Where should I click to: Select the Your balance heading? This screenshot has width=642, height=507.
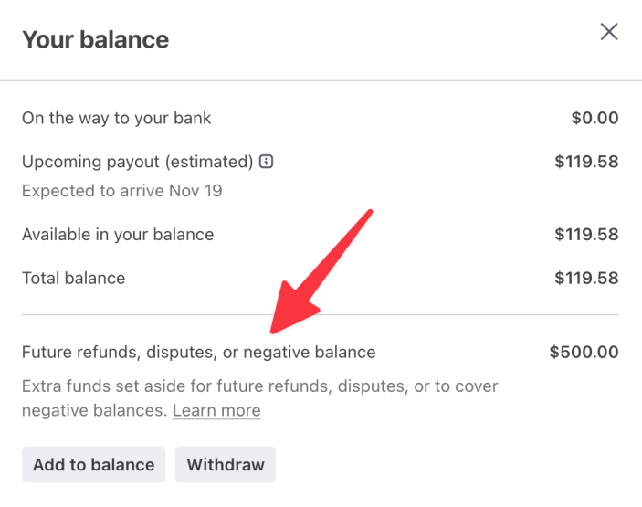coord(96,40)
